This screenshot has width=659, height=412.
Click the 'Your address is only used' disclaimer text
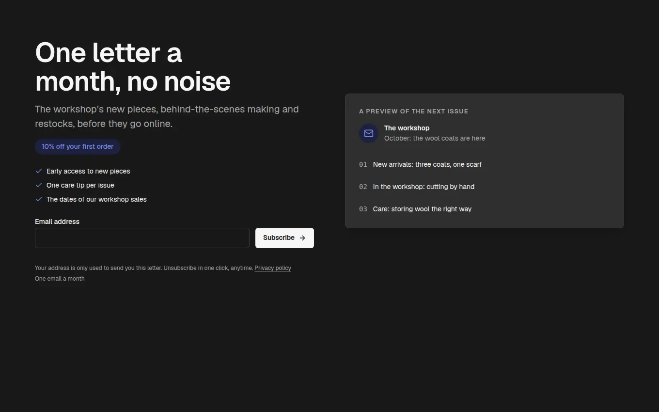coord(144,268)
